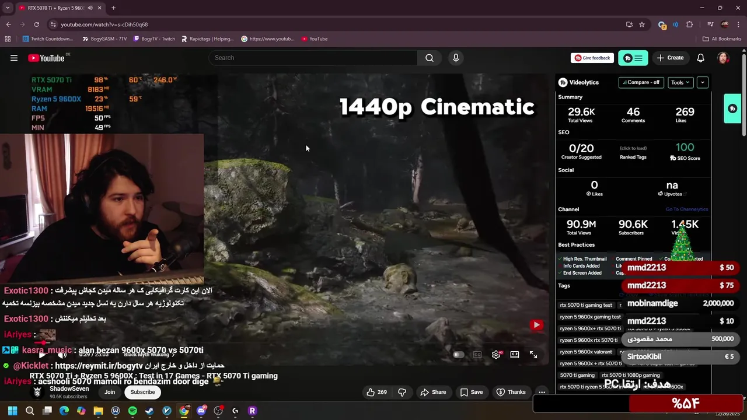Switch player to theater mode

515,354
